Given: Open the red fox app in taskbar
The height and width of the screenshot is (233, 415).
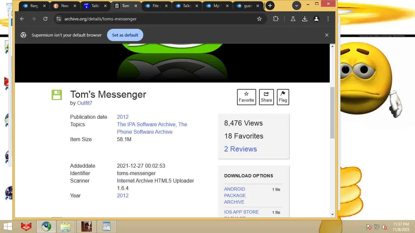Looking at the screenshot, I should (26, 227).
